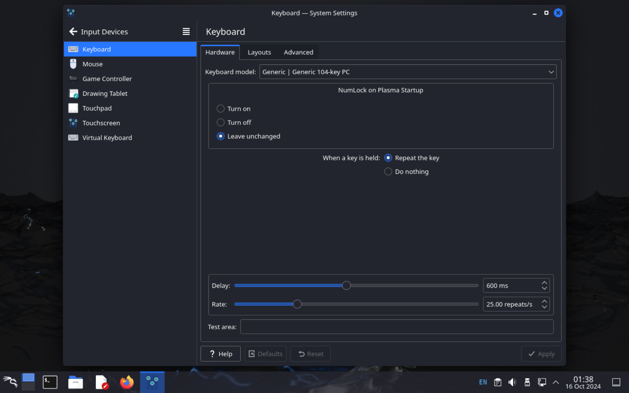Click the back arrow to Input Devices

coord(73,31)
